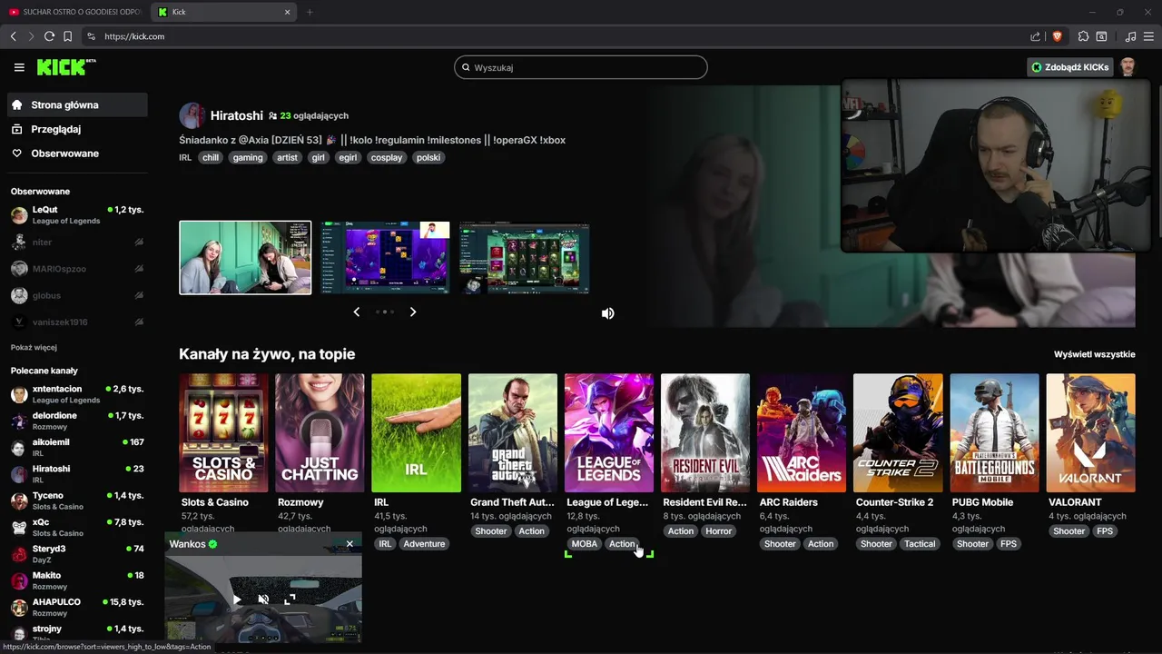Viewport: 1162px width, 654px height.
Task: Open Just Chatting category card
Action: [320, 433]
